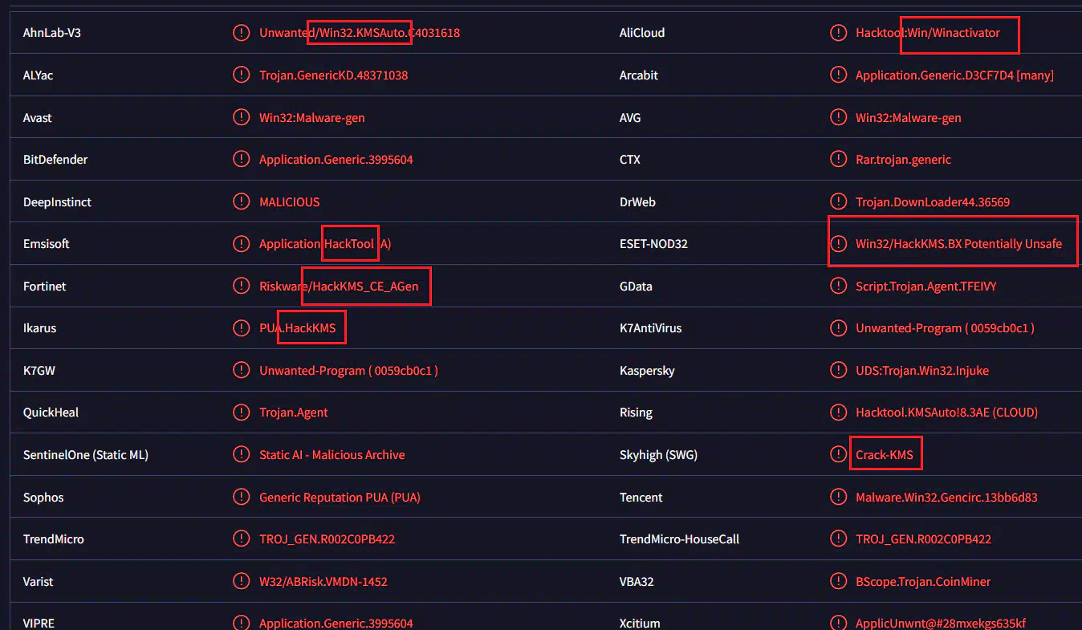Click the alert icon for Emsisoft Application.HackTool
Image resolution: width=1082 pixels, height=630 pixels.
pos(241,244)
